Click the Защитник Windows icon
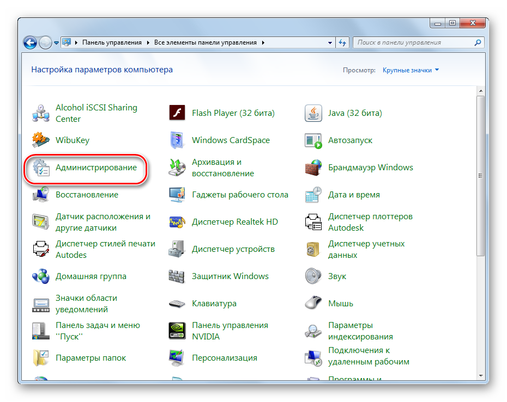 [x=178, y=276]
